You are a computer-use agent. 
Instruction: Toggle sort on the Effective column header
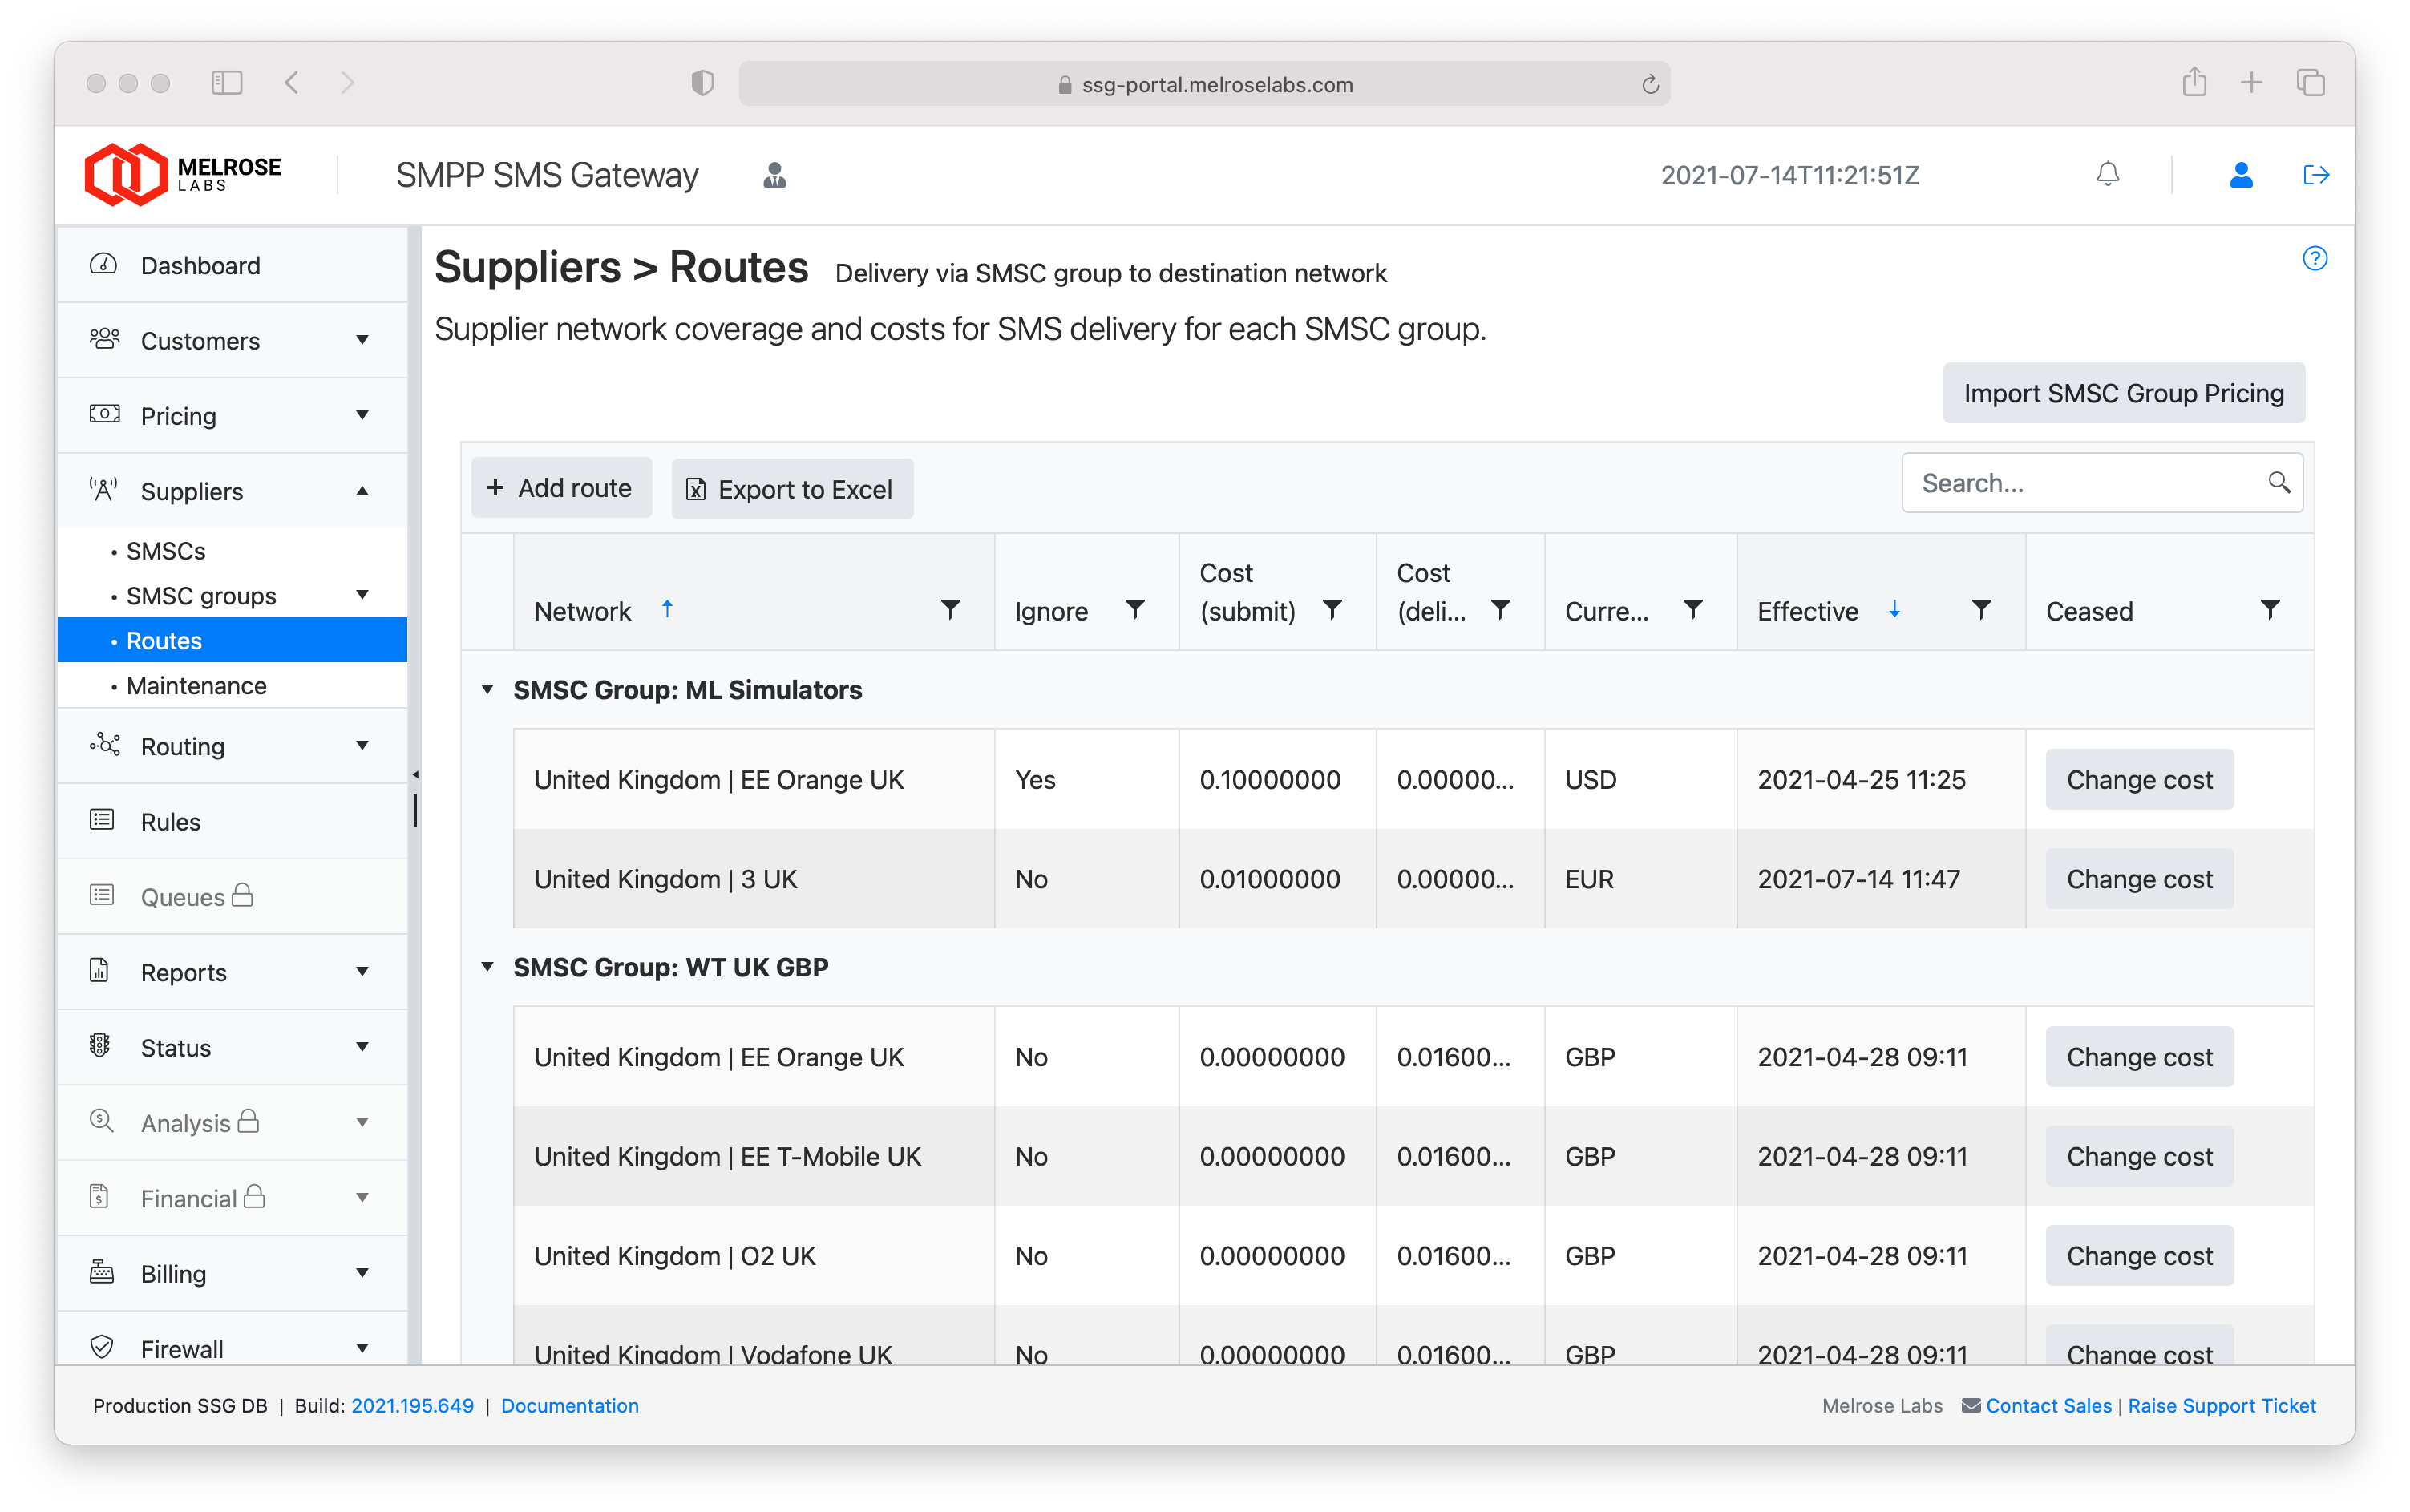pyautogui.click(x=1808, y=611)
